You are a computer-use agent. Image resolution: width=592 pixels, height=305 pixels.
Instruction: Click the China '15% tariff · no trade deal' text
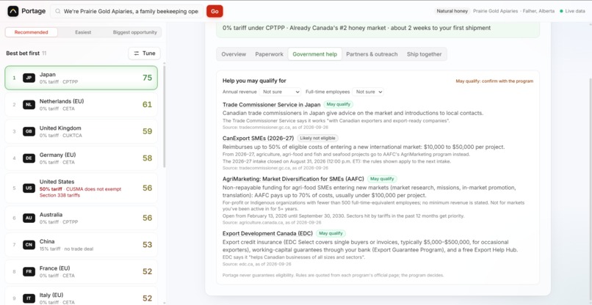[66, 249]
